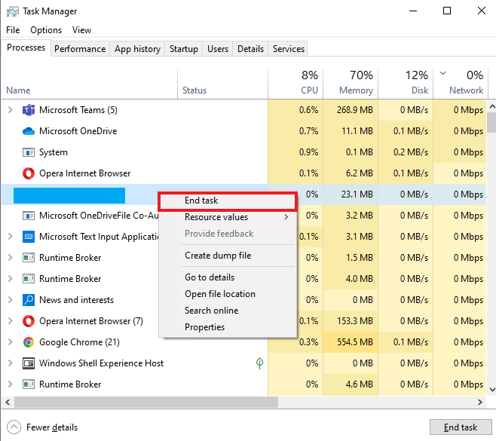Screen dimensions: 496x441
Task: Expand the Opera Internet Browser (7) group
Action: coord(10,321)
